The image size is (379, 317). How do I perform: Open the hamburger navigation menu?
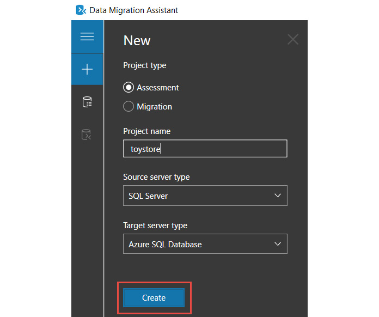87,36
